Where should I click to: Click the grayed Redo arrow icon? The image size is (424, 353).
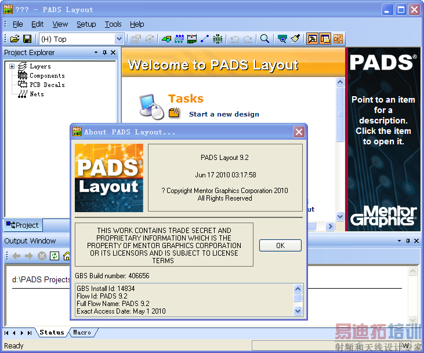248,39
